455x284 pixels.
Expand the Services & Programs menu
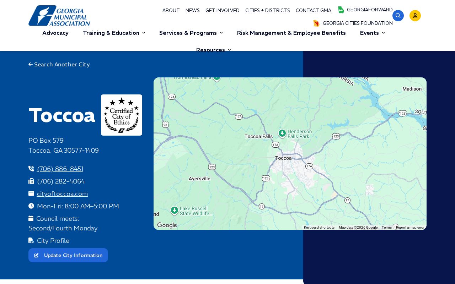pyautogui.click(x=191, y=33)
